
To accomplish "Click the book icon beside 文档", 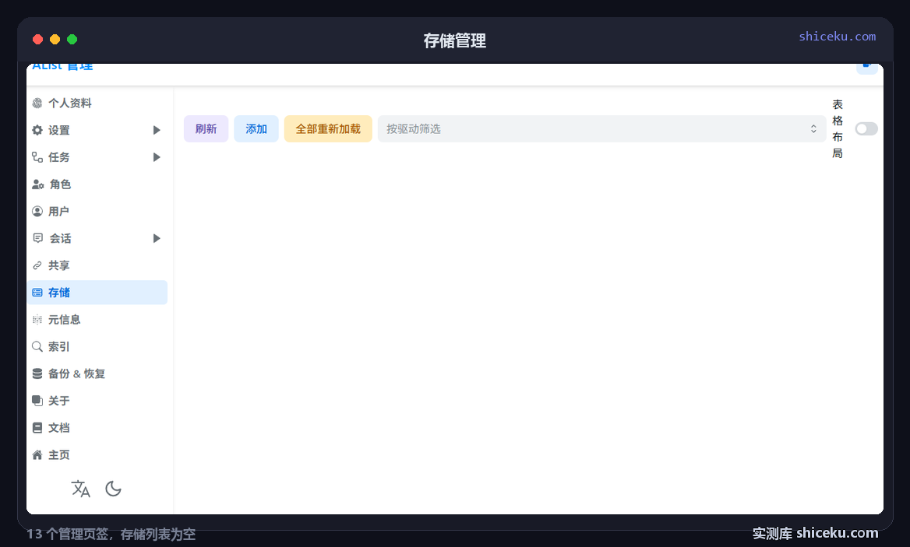I will coord(37,428).
